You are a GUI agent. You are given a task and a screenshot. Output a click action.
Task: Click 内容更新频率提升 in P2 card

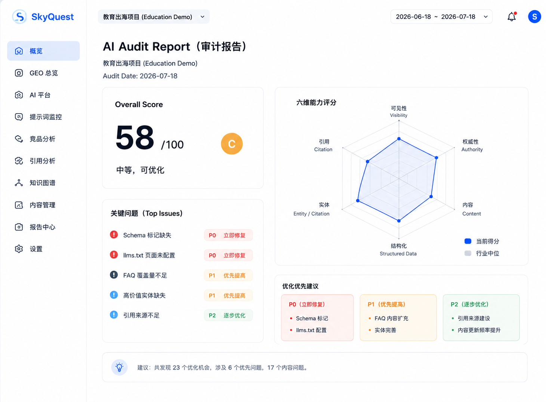[479, 330]
